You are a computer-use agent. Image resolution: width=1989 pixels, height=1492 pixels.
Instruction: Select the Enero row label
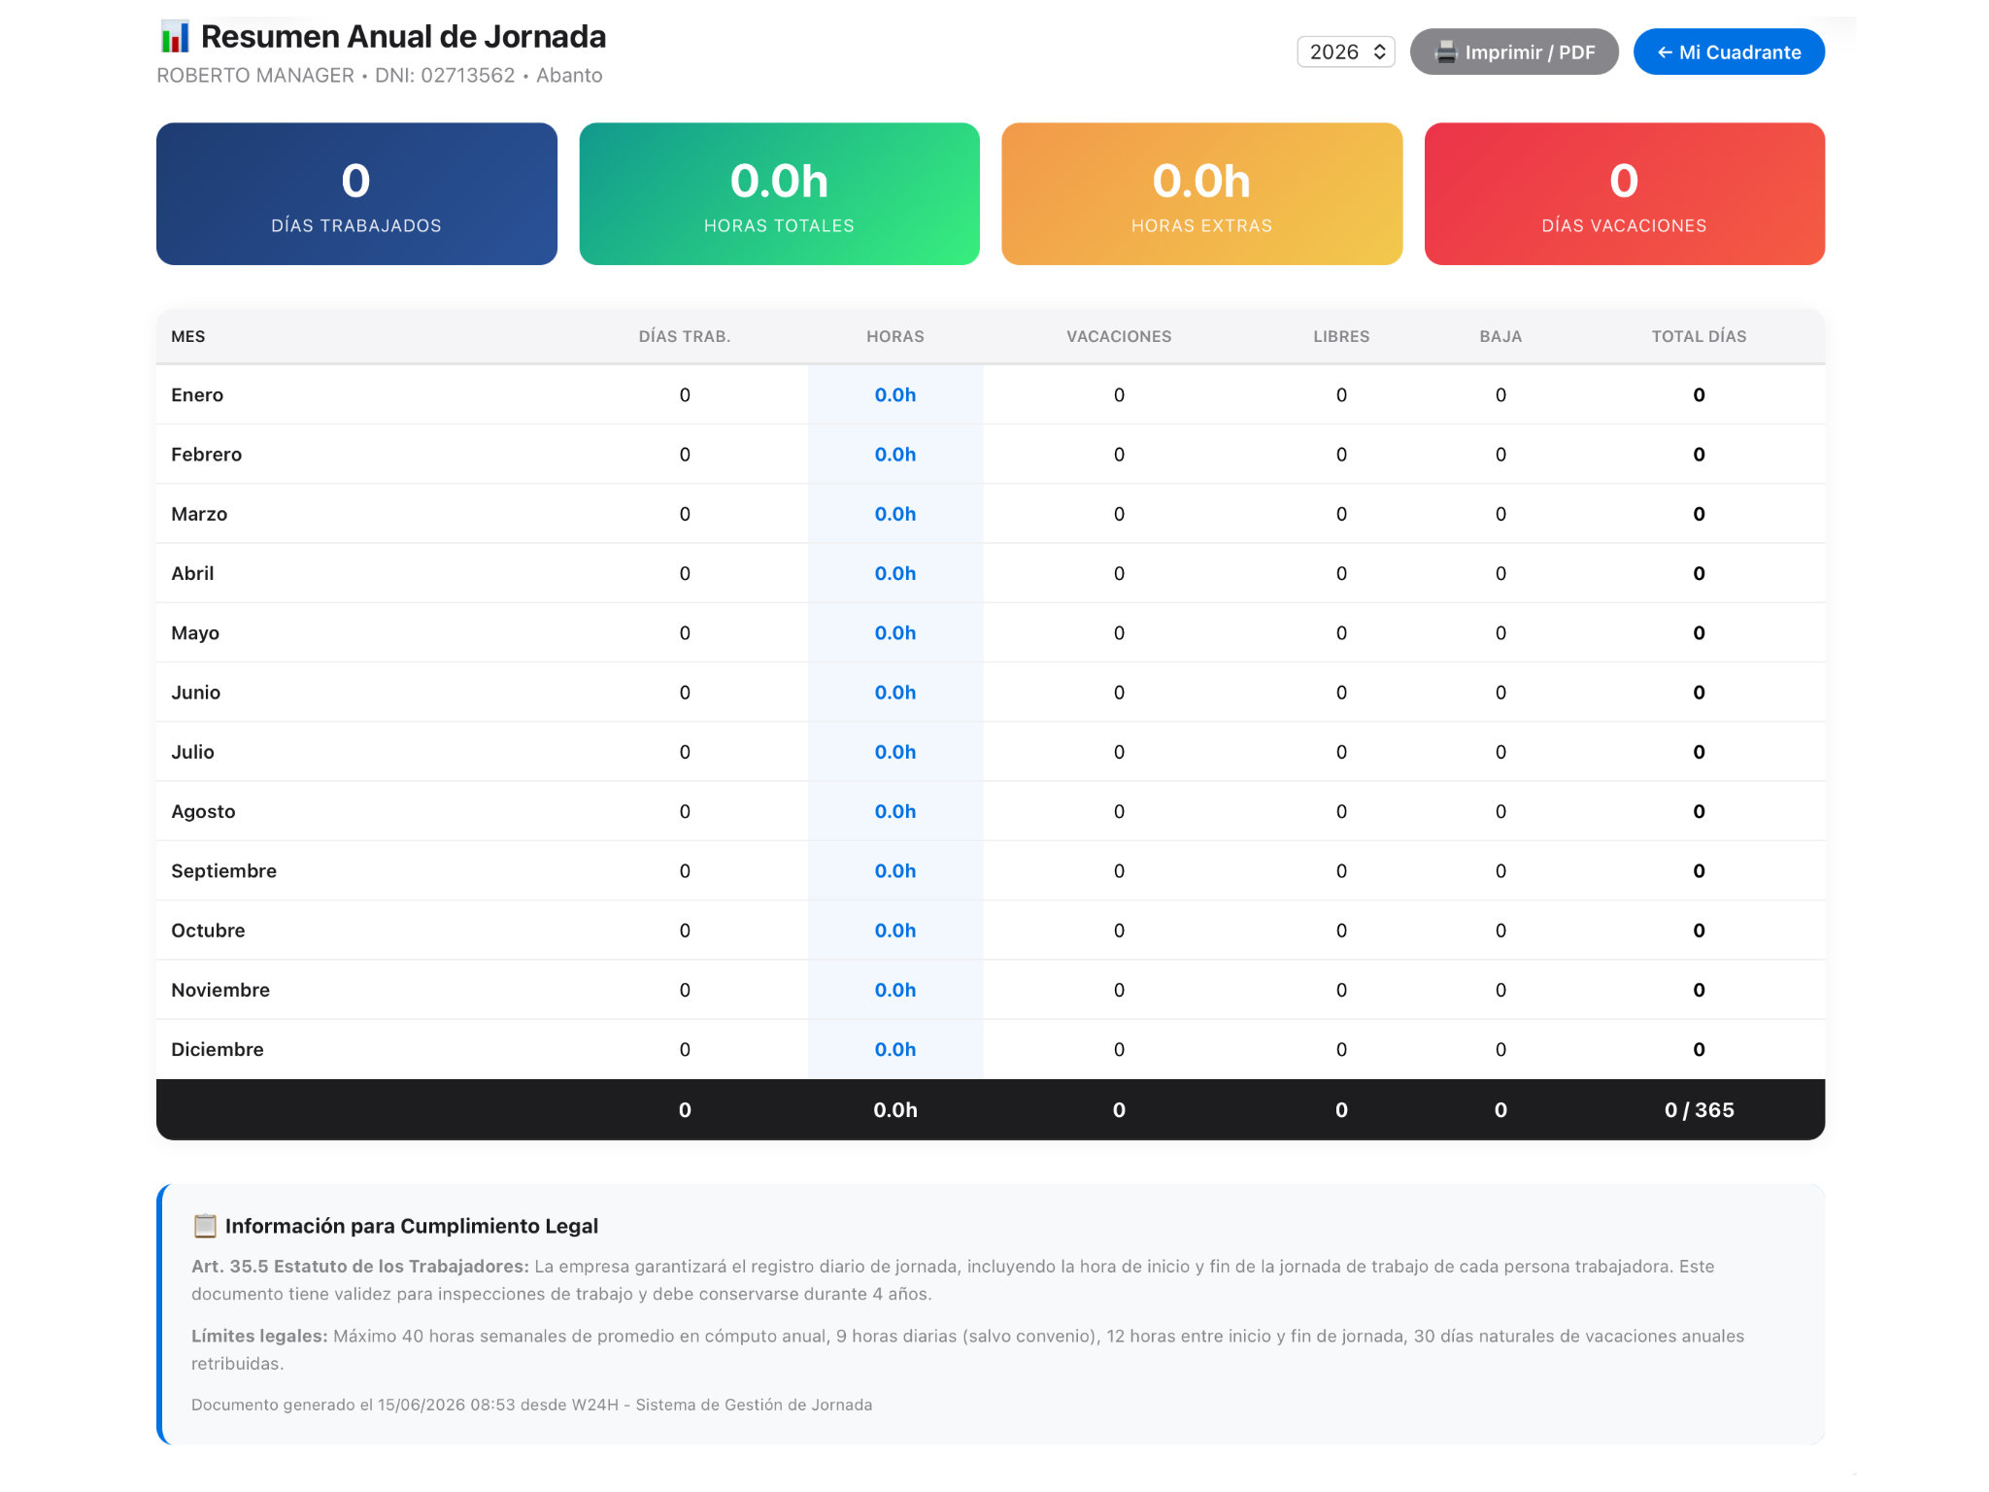[197, 395]
